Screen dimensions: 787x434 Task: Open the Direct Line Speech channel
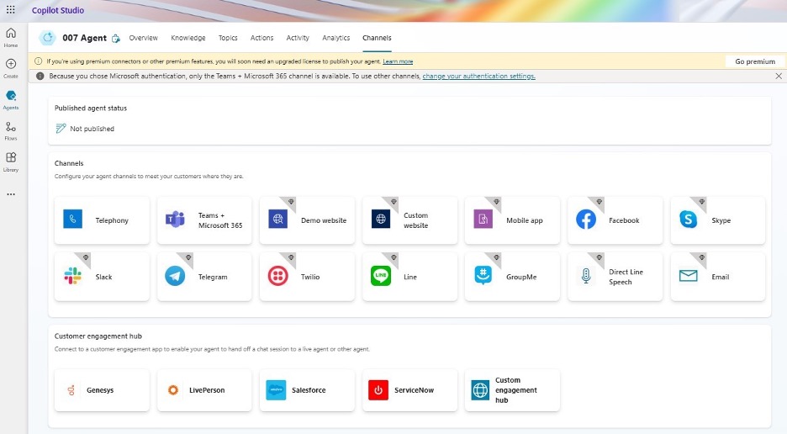pos(615,277)
